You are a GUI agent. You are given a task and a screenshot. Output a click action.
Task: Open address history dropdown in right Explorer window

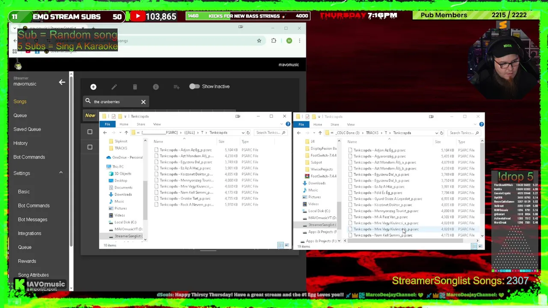click(437, 133)
